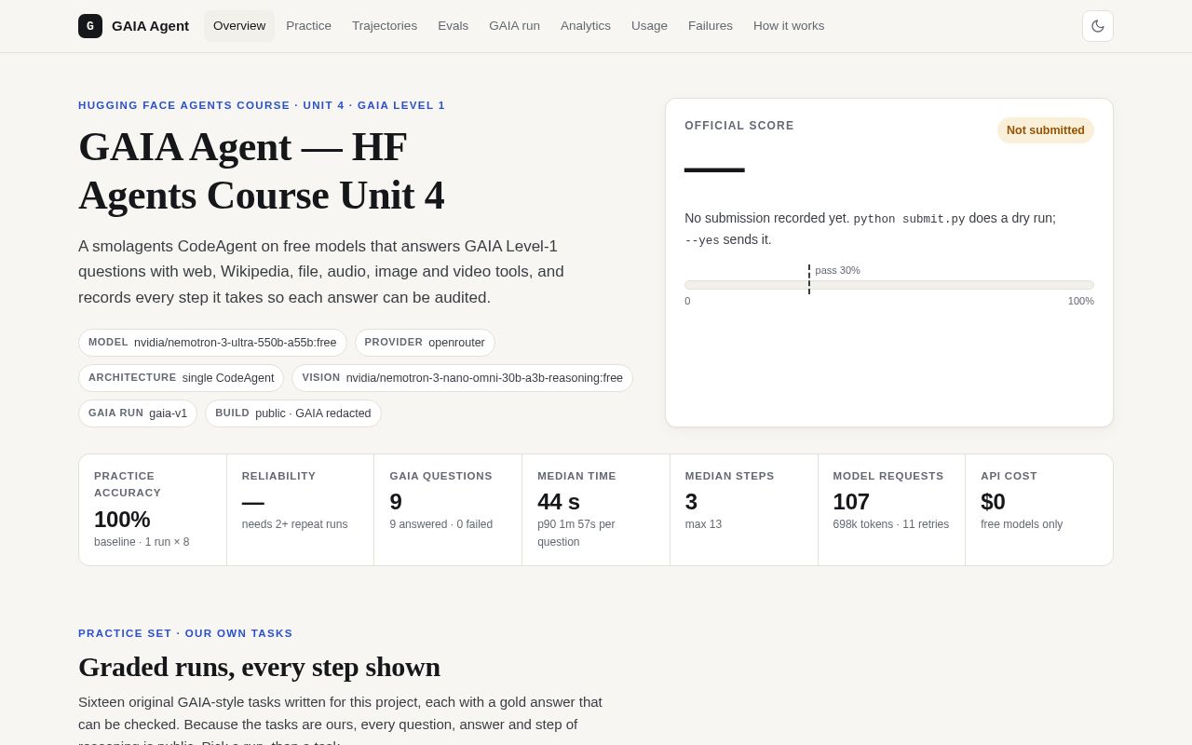Click the Practice Accuracy 100% value
Image resolution: width=1192 pixels, height=745 pixels.
click(x=122, y=520)
